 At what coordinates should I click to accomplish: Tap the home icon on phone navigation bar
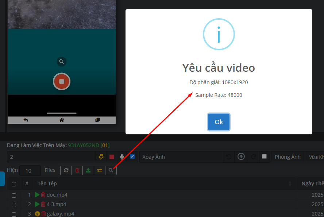pyautogui.click(x=62, y=120)
